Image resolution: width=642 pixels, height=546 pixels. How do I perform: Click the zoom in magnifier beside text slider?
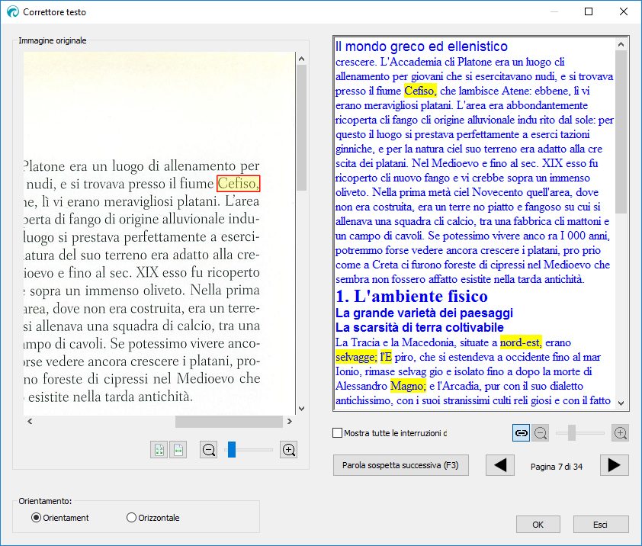(621, 433)
